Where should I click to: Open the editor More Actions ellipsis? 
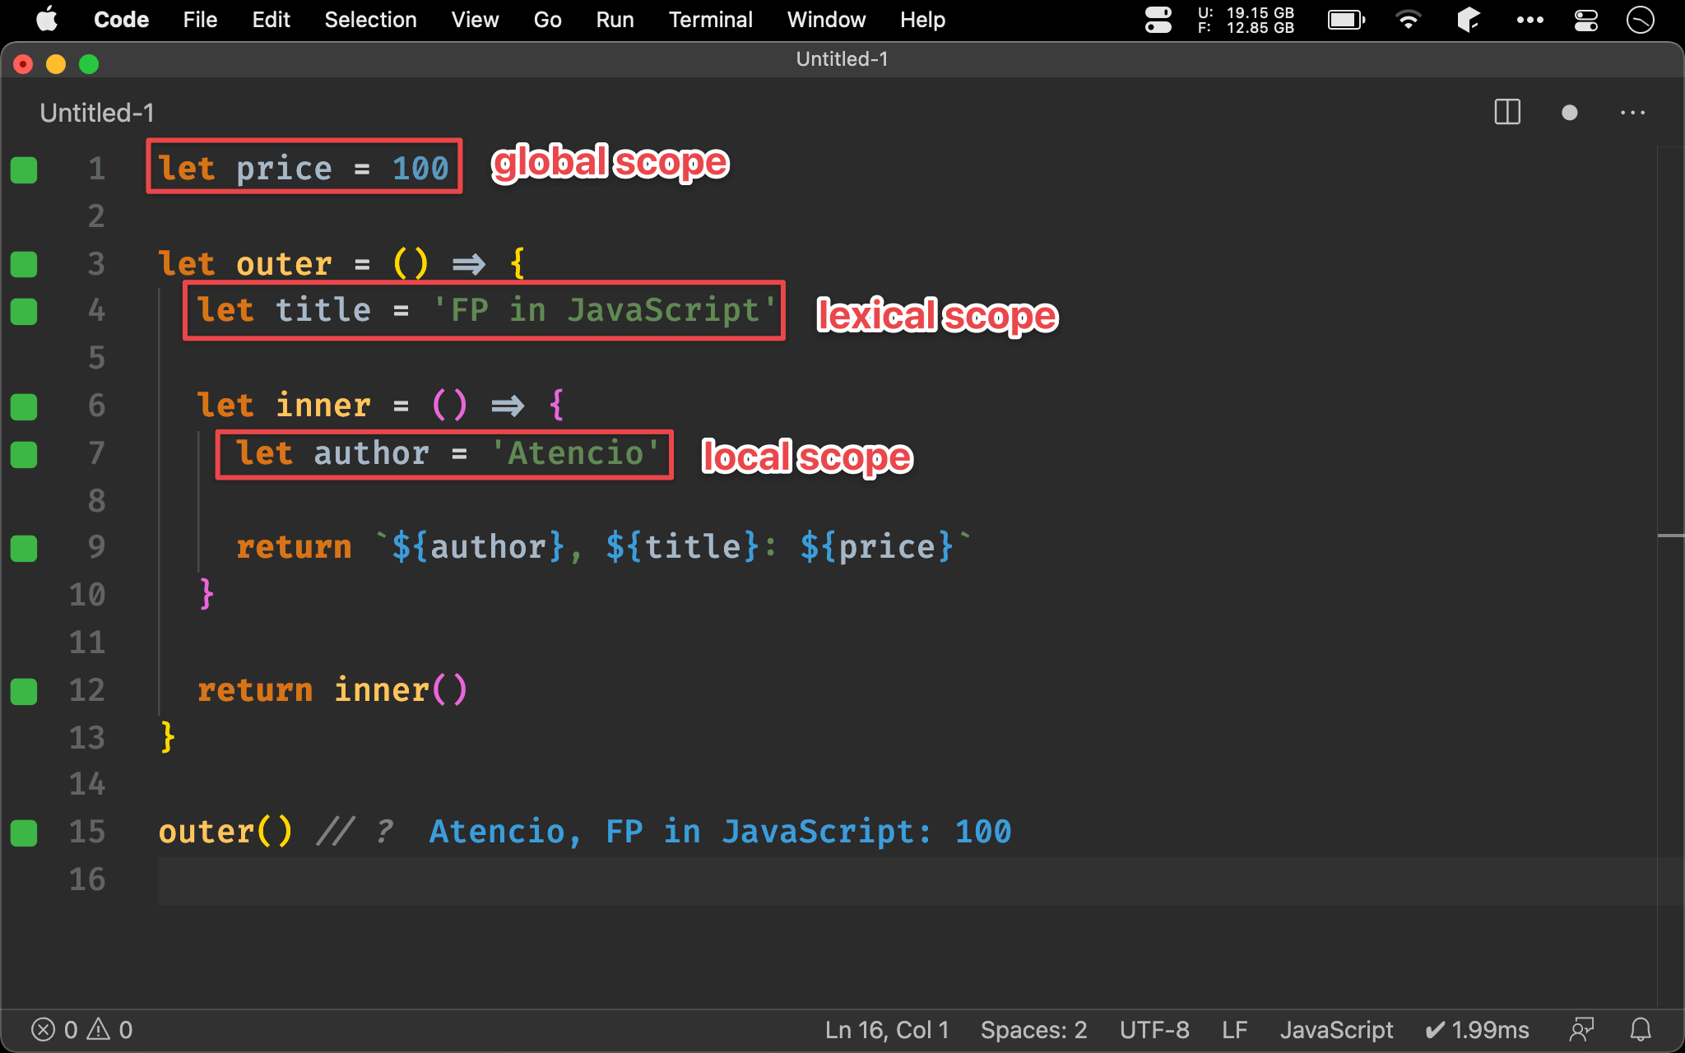tap(1632, 113)
